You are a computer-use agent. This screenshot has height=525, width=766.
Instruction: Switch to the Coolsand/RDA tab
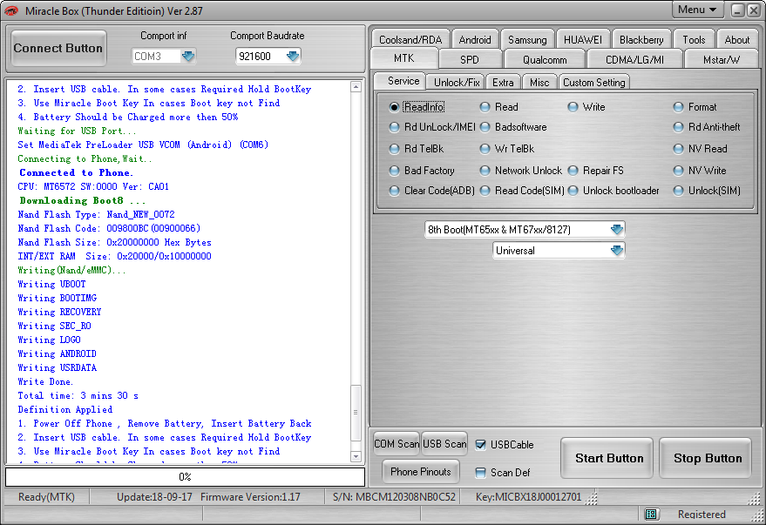(x=410, y=39)
